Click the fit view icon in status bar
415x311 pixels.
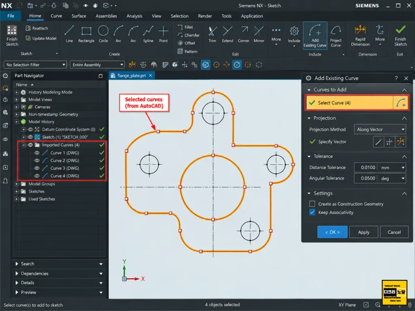pyautogui.click(x=366, y=305)
